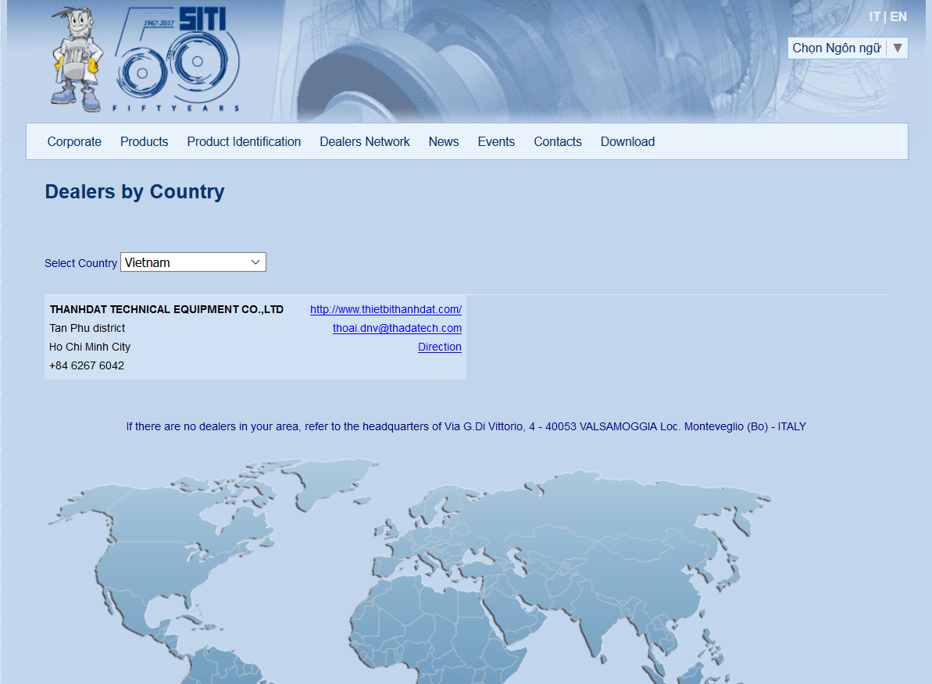Open the Chọn Ngôn ngữ language dropdown
932x684 pixels.
coord(837,48)
